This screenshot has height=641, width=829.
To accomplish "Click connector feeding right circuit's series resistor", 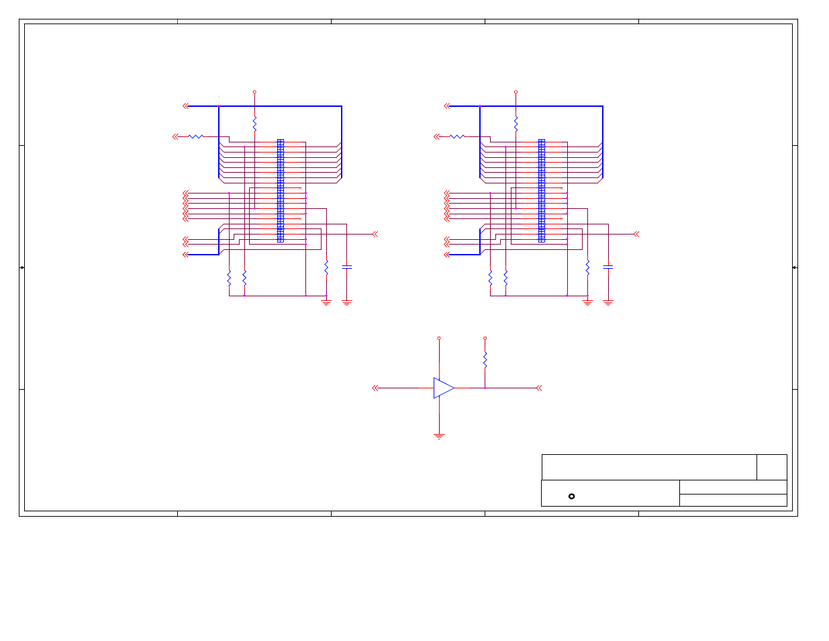I will click(436, 136).
